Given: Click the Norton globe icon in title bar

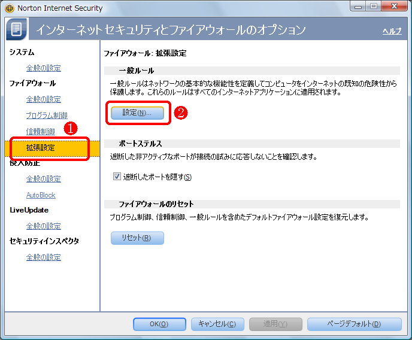Looking at the screenshot, I should click(x=10, y=8).
